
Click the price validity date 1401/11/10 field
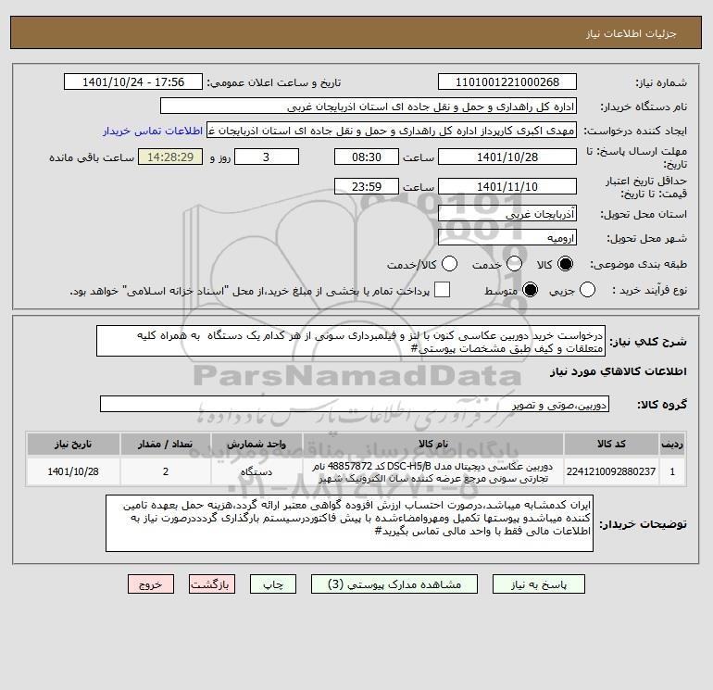[507, 186]
